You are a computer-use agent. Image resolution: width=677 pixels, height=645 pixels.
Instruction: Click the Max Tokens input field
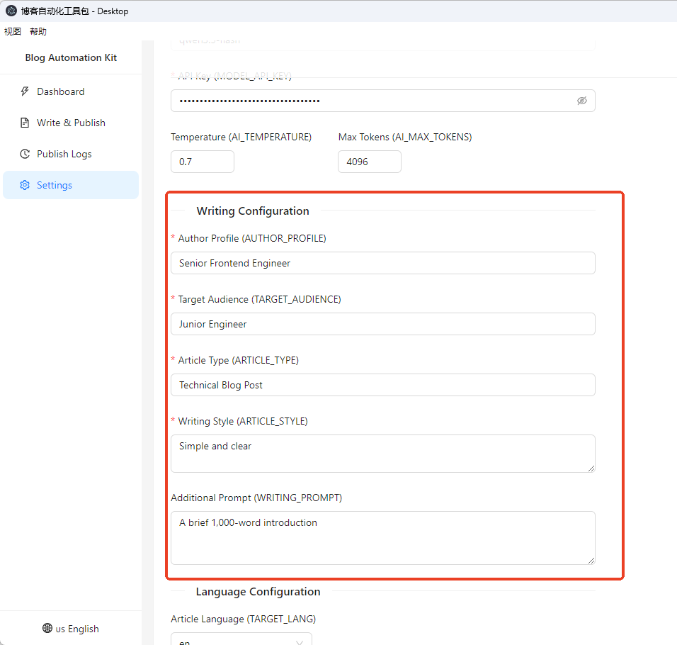(x=370, y=162)
